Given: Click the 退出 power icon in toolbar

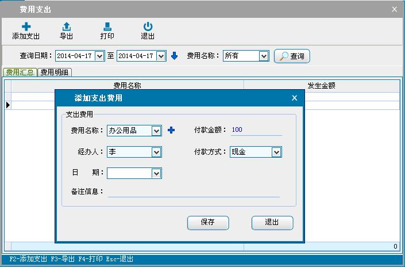Looking at the screenshot, I should pos(148,26).
